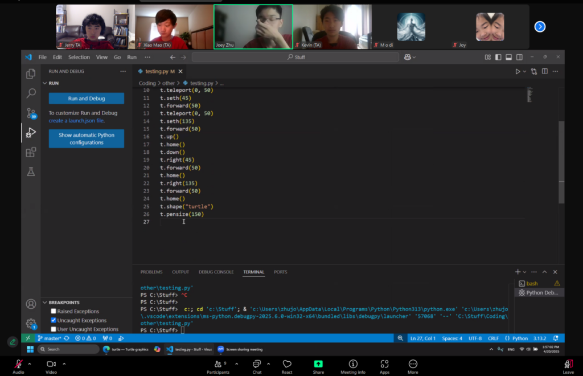Toggle the Secondary Side Bar layout button
The image size is (583, 376).
[x=519, y=57]
